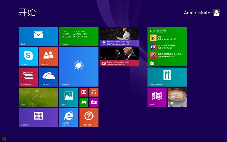Open the Music headphones tile
The height and width of the screenshot is (142, 227).
(94, 92)
